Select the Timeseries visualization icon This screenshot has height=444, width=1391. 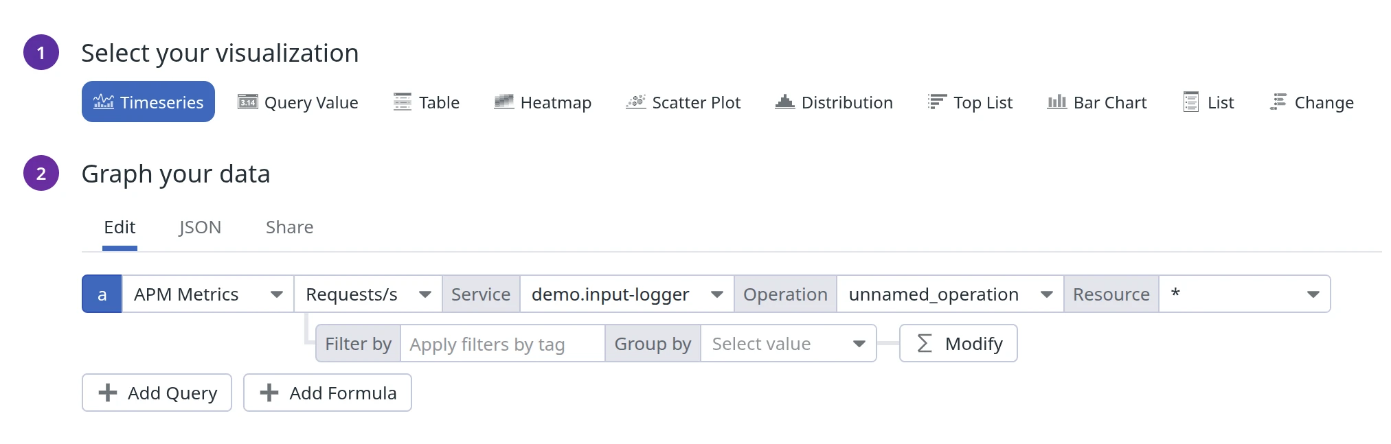click(104, 102)
